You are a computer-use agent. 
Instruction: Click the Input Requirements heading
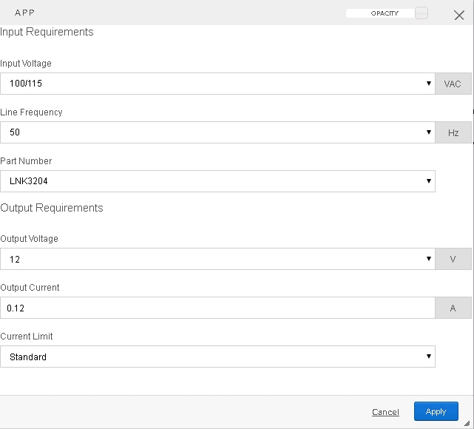point(47,32)
